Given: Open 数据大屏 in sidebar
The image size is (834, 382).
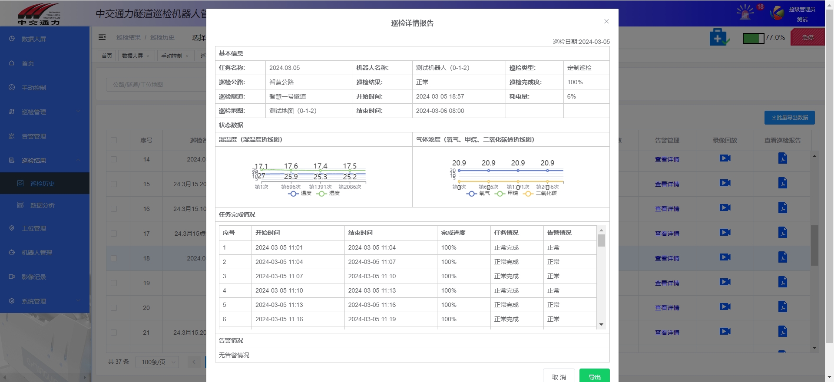Looking at the screenshot, I should point(45,39).
